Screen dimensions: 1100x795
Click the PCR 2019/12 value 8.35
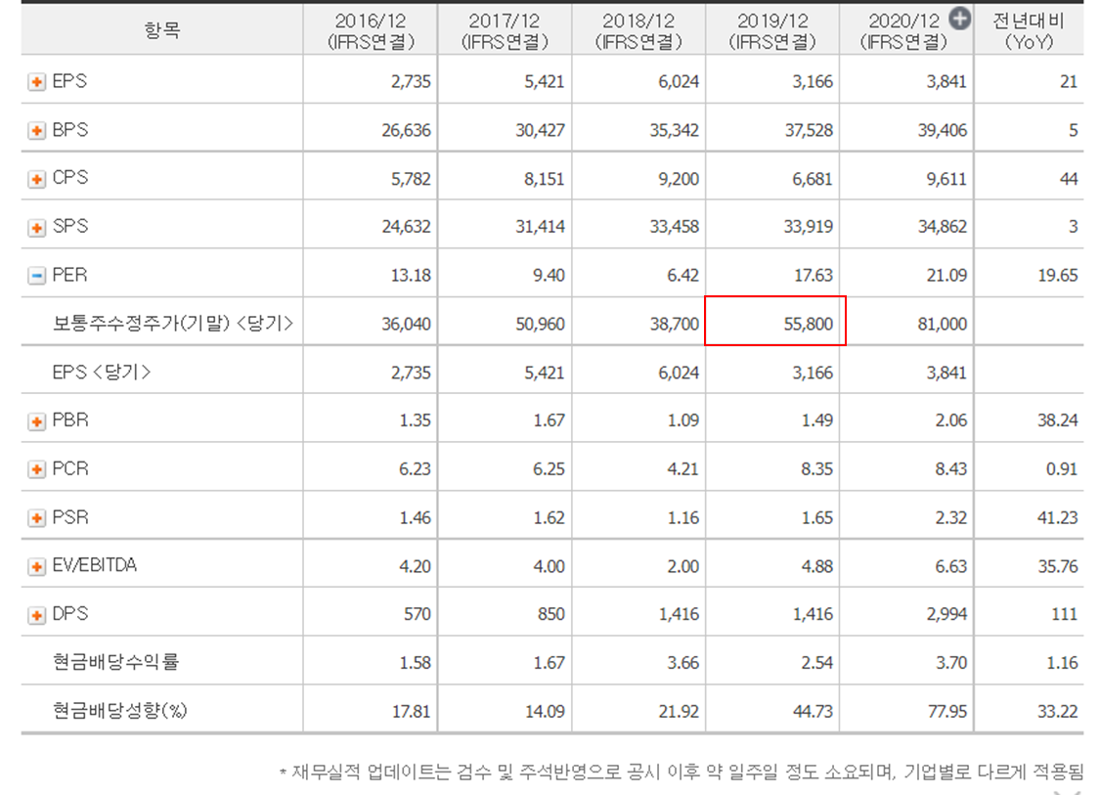pyautogui.click(x=816, y=469)
